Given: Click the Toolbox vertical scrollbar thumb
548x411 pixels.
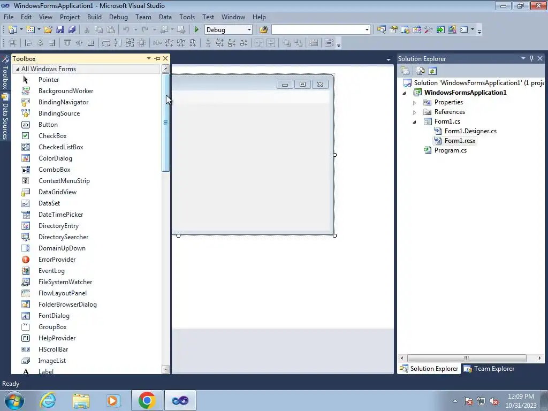Looking at the screenshot, I should pyautogui.click(x=166, y=123).
